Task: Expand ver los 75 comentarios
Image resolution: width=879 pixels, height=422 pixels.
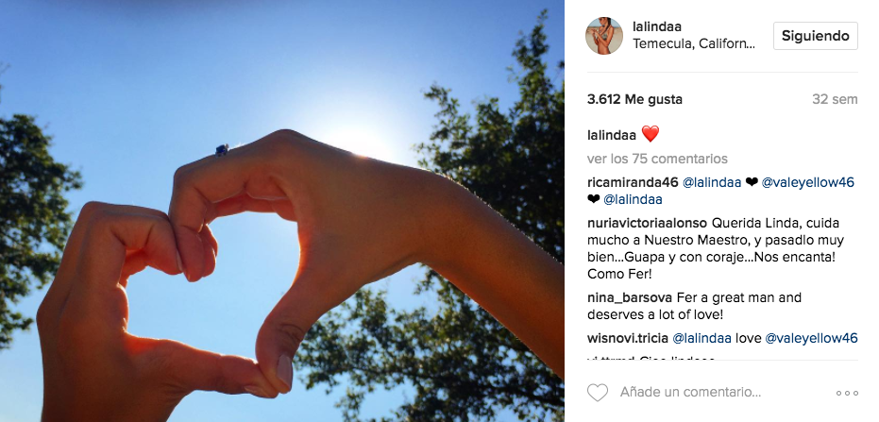Action: pos(657,159)
